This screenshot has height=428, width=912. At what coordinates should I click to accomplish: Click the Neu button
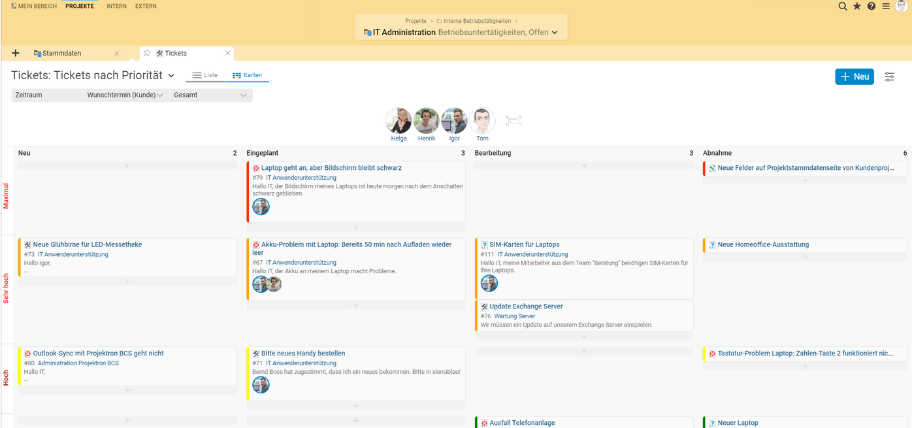[x=854, y=76]
